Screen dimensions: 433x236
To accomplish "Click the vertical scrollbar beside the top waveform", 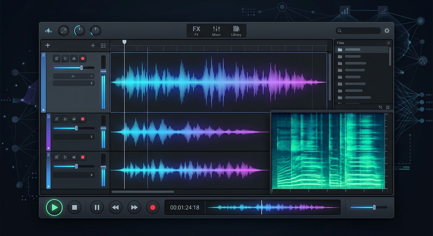I will [330, 77].
